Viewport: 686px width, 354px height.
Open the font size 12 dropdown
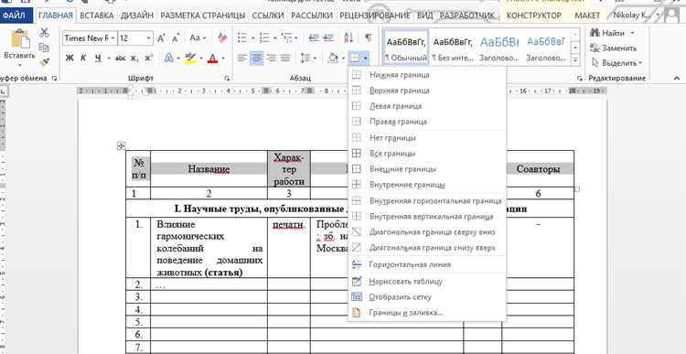[148, 38]
